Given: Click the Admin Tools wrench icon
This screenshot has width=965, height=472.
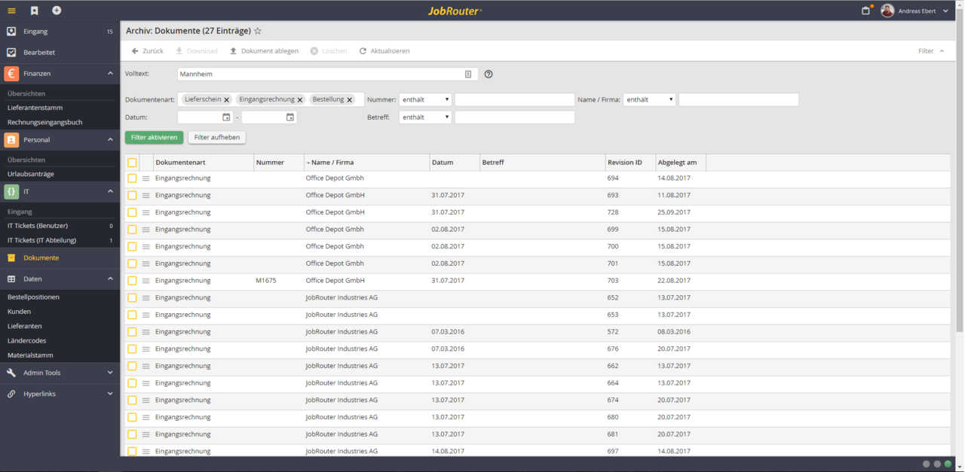Looking at the screenshot, I should coord(11,373).
